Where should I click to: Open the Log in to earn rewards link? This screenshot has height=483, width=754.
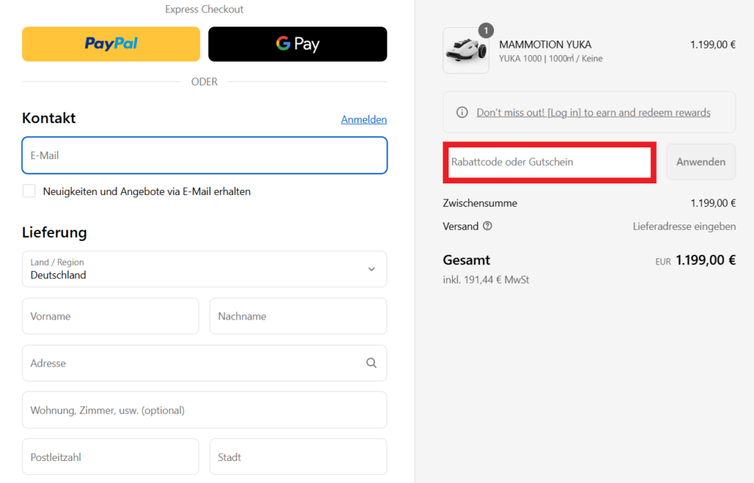click(593, 112)
